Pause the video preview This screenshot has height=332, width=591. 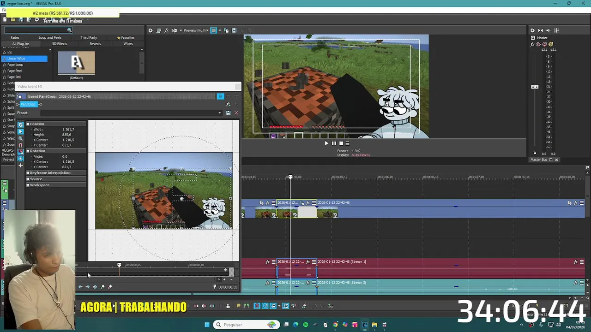pyautogui.click(x=334, y=143)
